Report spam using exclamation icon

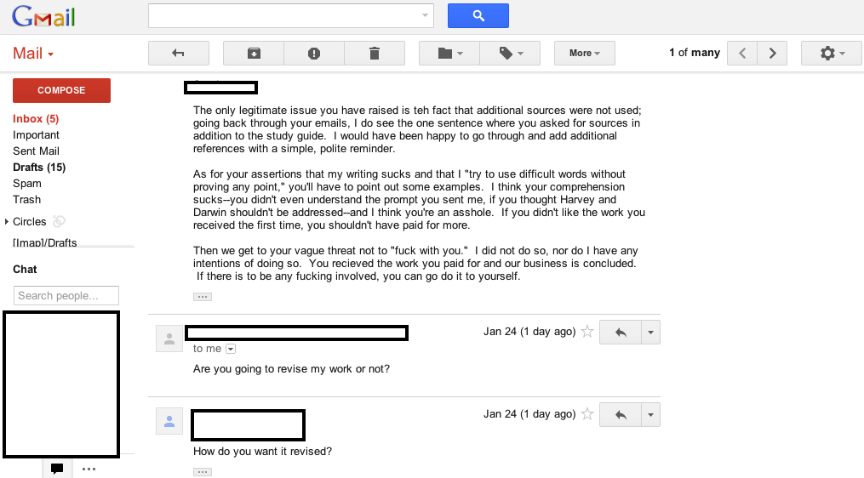pos(314,54)
